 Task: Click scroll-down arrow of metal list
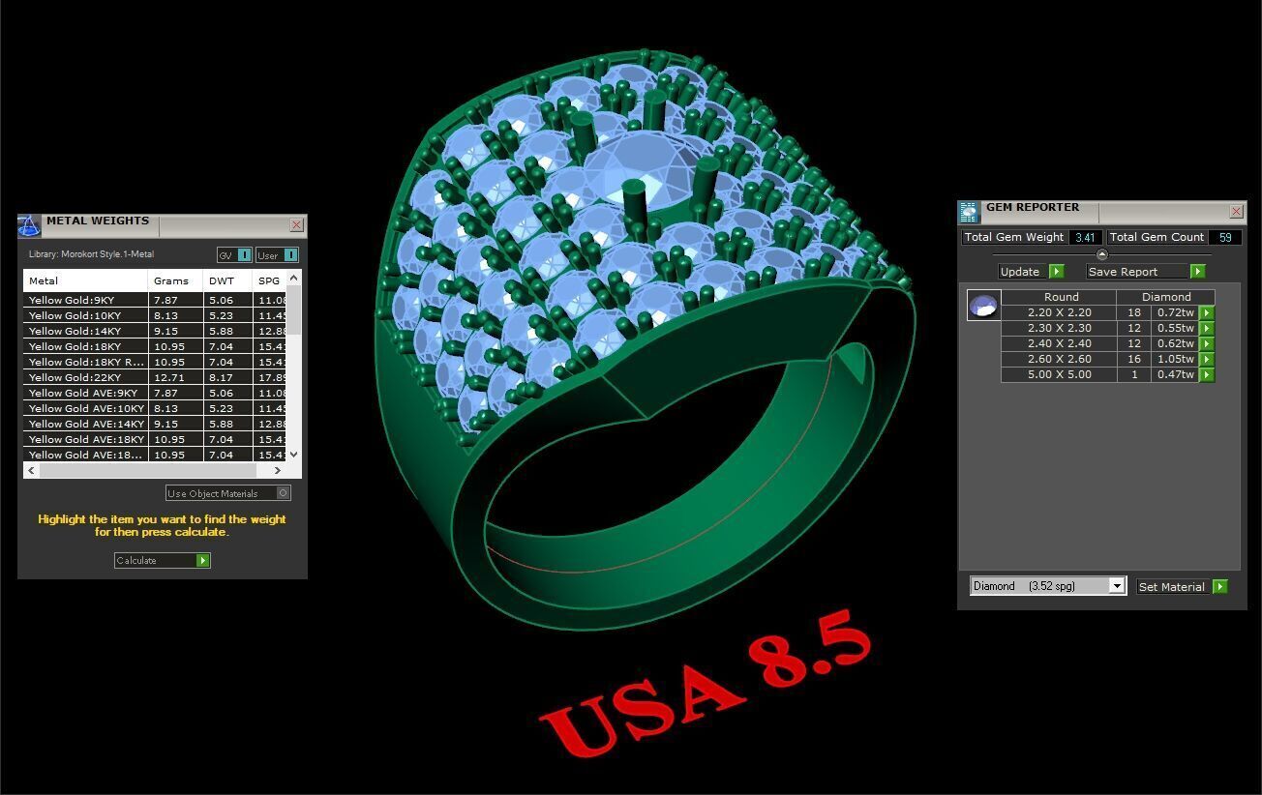point(294,455)
